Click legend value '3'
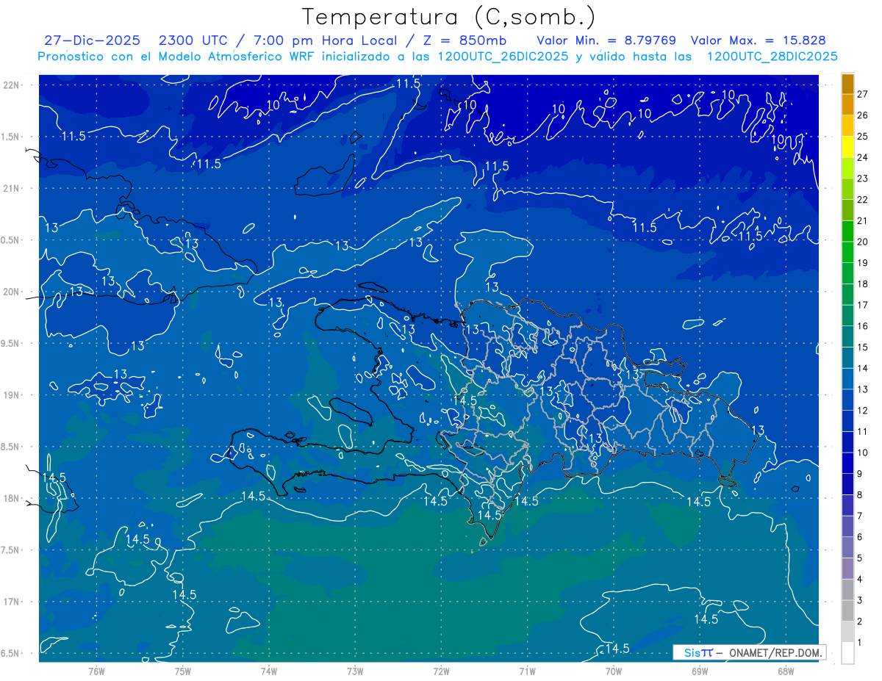The height and width of the screenshot is (681, 882). [x=860, y=601]
